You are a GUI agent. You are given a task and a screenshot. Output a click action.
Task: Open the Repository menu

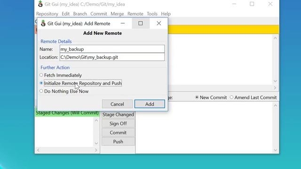coord(47,14)
